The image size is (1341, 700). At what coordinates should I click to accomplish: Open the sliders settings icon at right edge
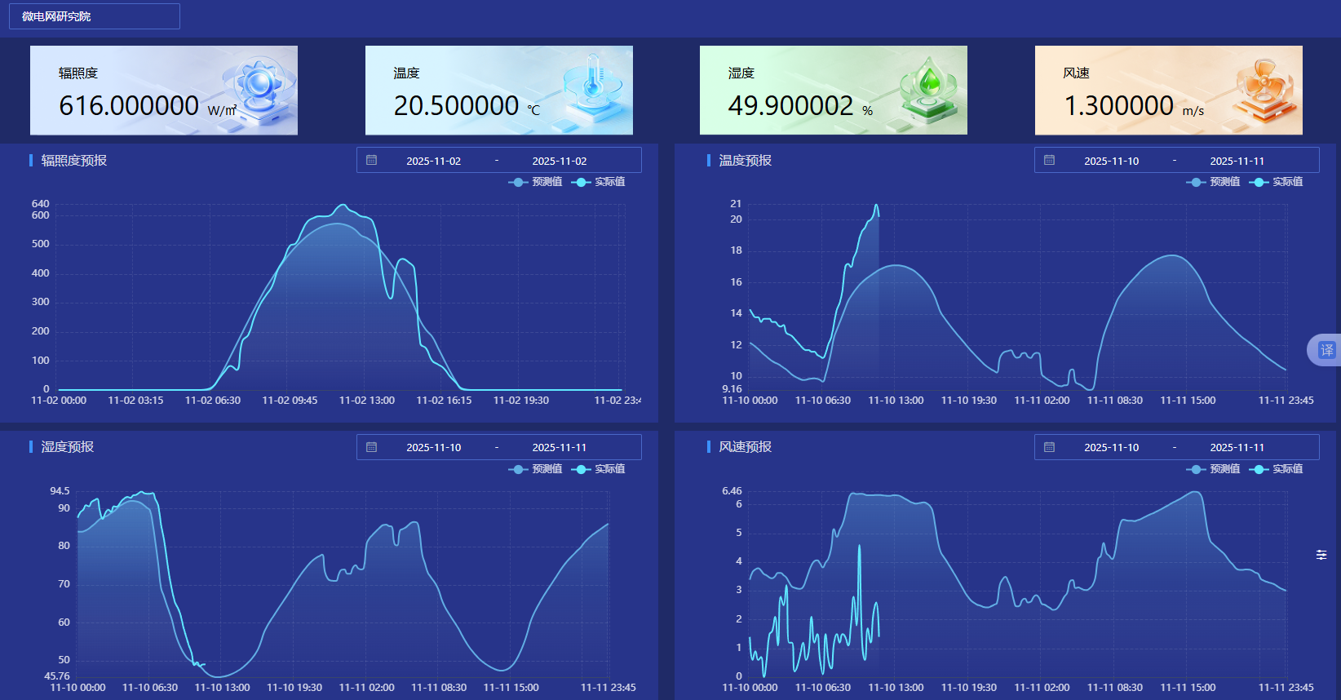1321,555
